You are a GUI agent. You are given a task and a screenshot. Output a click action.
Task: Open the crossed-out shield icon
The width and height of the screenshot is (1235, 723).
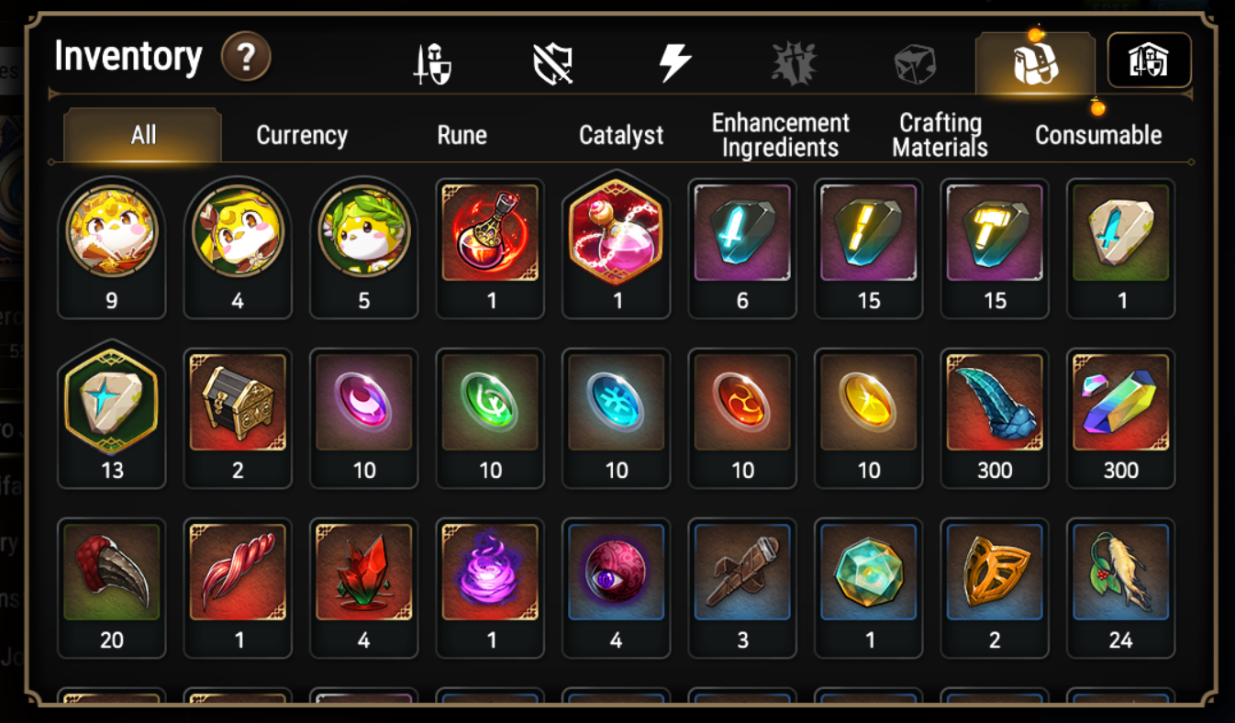pyautogui.click(x=552, y=64)
